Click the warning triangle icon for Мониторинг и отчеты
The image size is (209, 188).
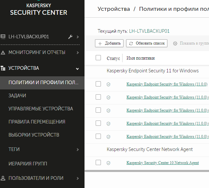click(3, 52)
